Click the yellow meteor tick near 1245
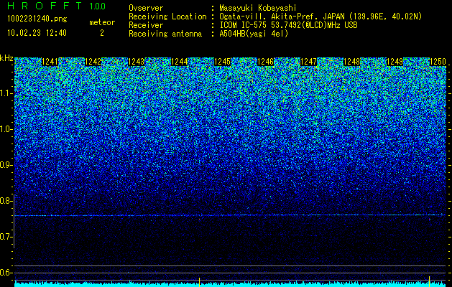The height and width of the screenshot is (287, 452). click(x=199, y=282)
